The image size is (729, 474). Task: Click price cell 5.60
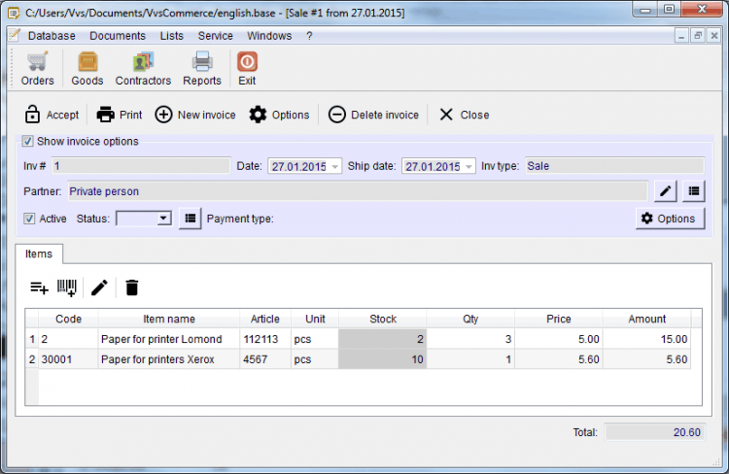[x=558, y=359]
